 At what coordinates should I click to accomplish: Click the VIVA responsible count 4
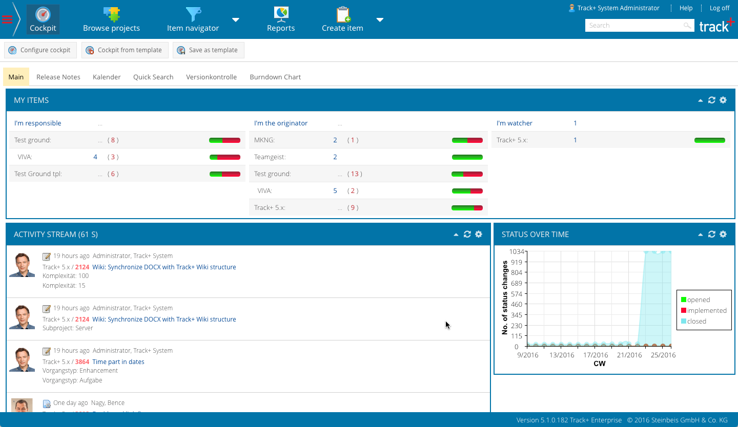pyautogui.click(x=95, y=157)
